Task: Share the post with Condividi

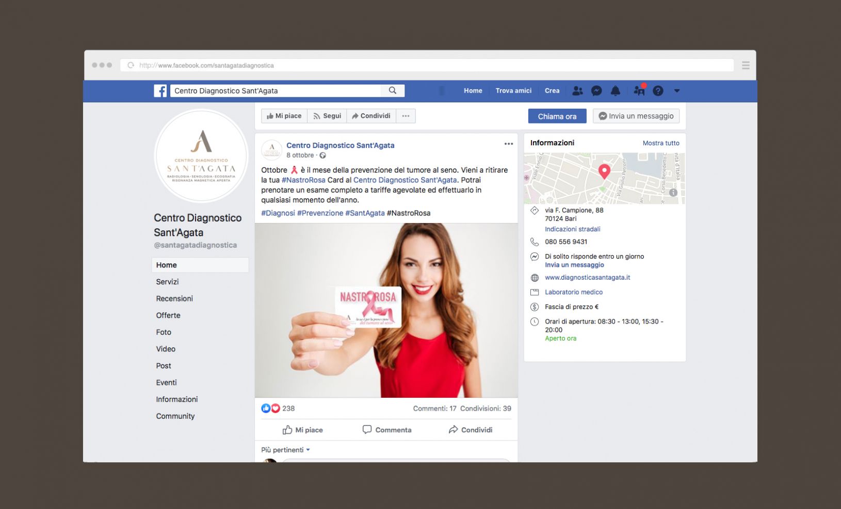Action: (471, 430)
